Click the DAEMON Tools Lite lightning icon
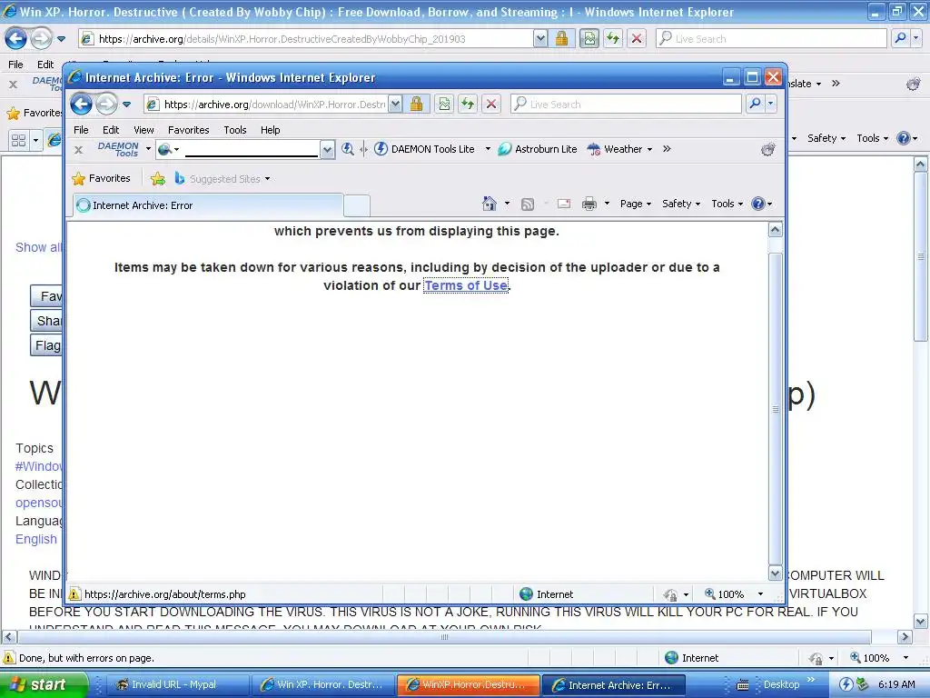 pyautogui.click(x=381, y=149)
